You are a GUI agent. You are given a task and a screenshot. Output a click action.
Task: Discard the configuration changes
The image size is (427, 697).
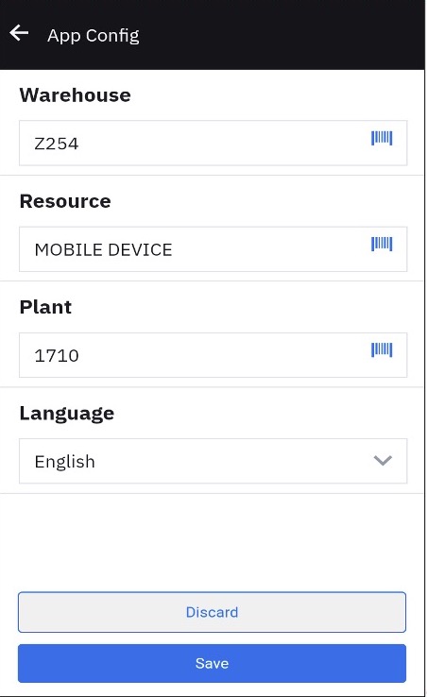212,612
